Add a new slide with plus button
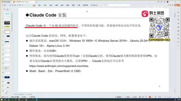Screen dimensions: 181x101 tap(6, 93)
